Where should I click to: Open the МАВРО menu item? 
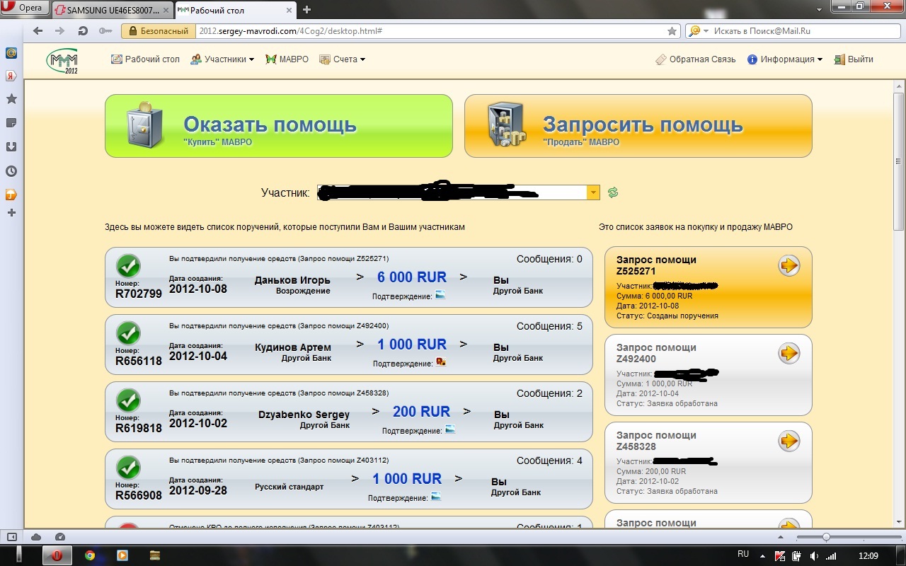[x=287, y=59]
